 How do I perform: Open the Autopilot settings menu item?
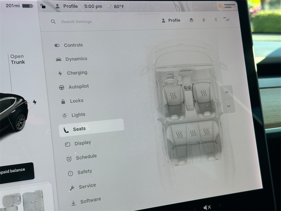(78, 87)
